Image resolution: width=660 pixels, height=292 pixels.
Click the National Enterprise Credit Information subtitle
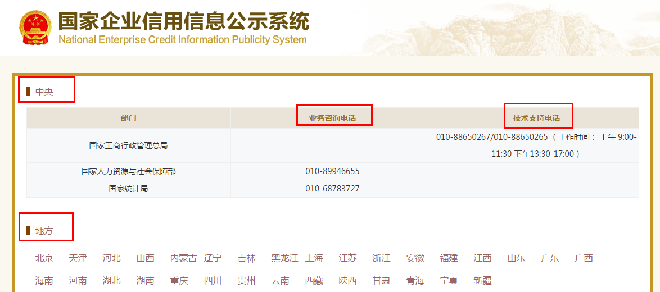183,40
